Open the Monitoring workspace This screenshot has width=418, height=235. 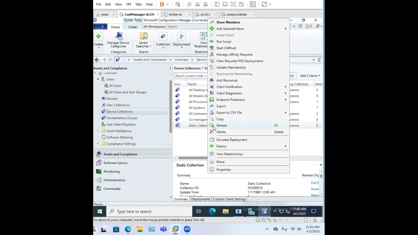pos(112,172)
